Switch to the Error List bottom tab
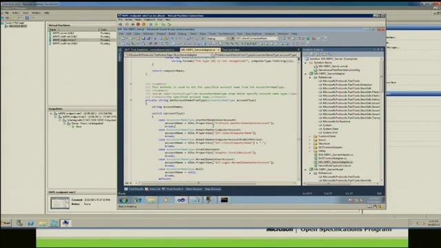Screen dimensions: 441x248 coord(153,189)
